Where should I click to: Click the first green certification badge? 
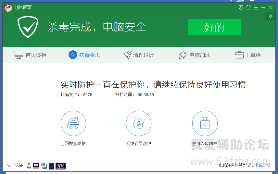(x=29, y=166)
